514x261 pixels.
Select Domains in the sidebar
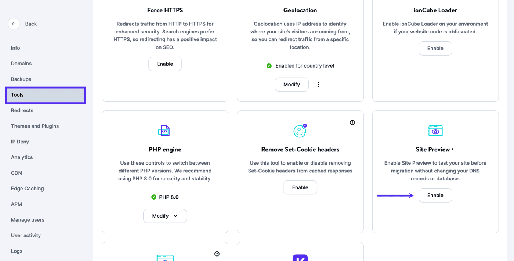coord(21,63)
